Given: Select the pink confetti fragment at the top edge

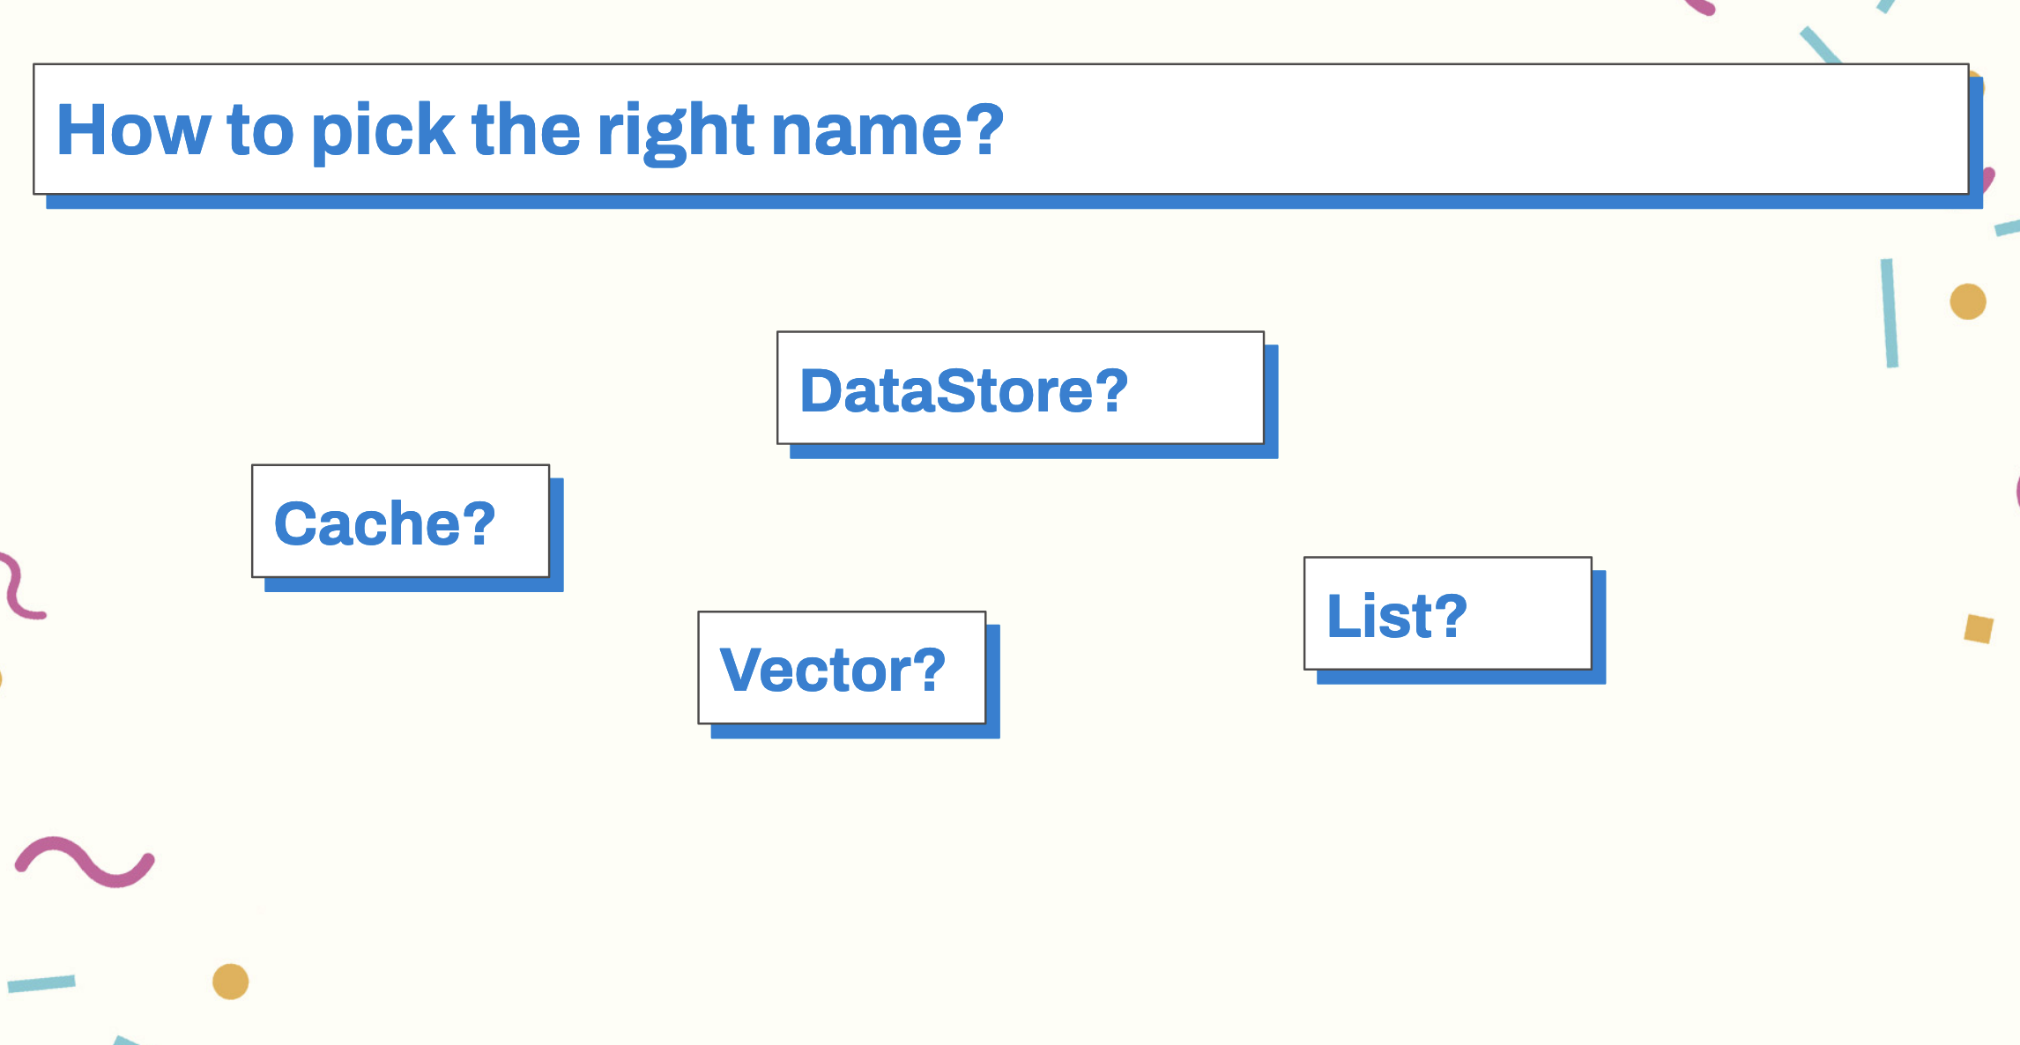Looking at the screenshot, I should [x=1700, y=7].
